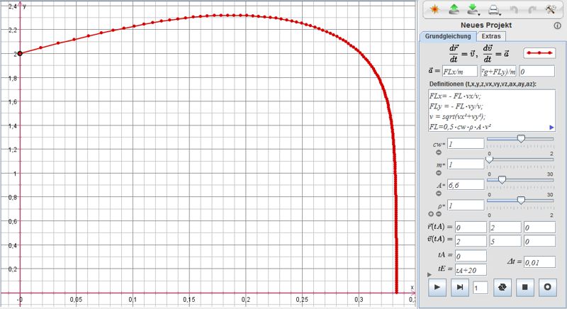Switch to the Extras tab
Image resolution: width=567 pixels, height=309 pixels.
[x=490, y=36]
